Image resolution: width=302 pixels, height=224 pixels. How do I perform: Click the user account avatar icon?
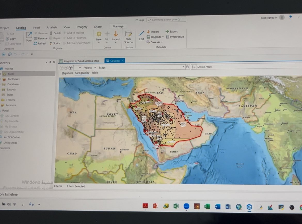coord(282,18)
